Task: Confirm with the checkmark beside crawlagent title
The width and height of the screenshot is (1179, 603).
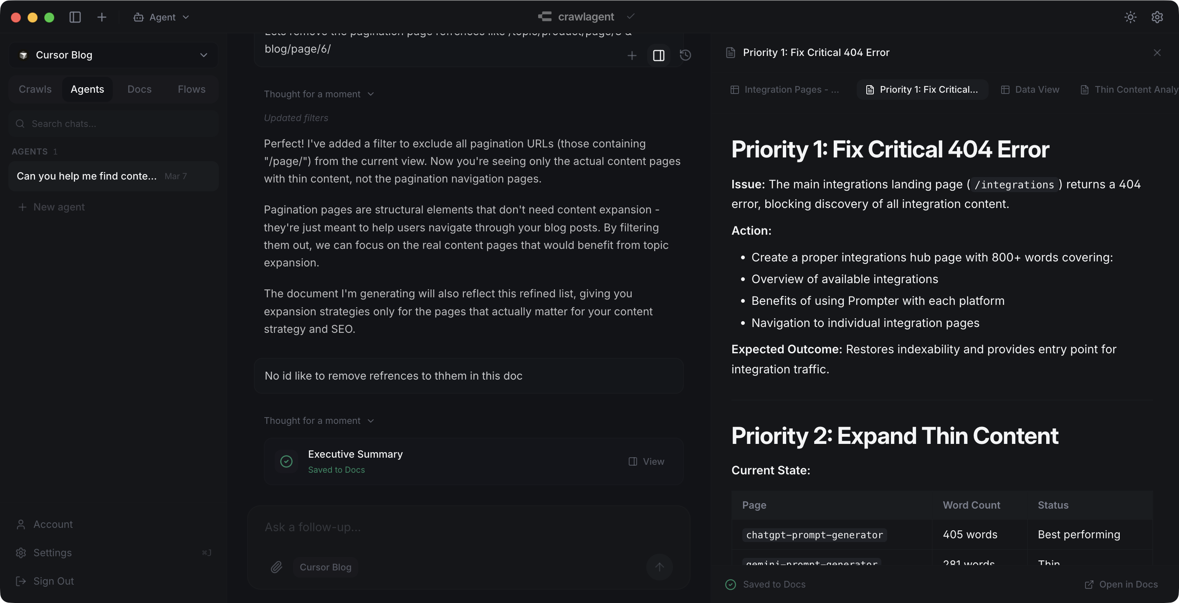Action: pyautogui.click(x=630, y=17)
